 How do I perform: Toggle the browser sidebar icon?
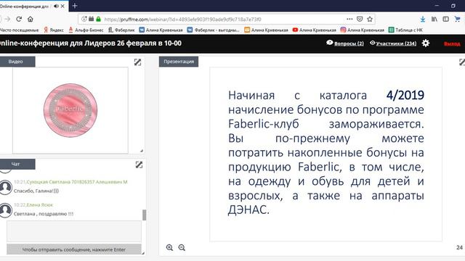[445, 20]
